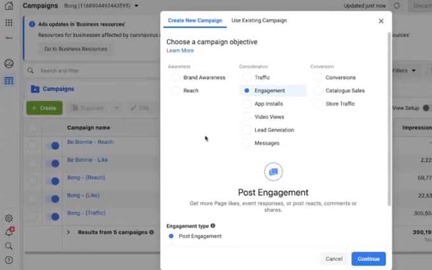Open account overview gauge icon

point(9,64)
